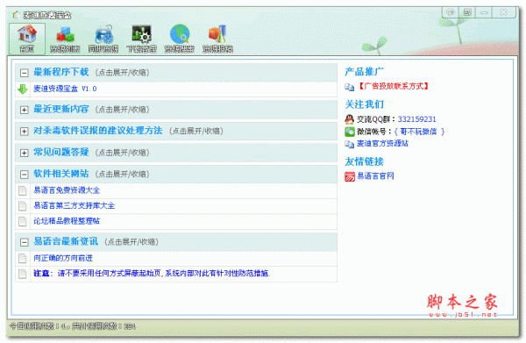
Task: Click the 软件相关网站 heading text
Action: pos(61,174)
